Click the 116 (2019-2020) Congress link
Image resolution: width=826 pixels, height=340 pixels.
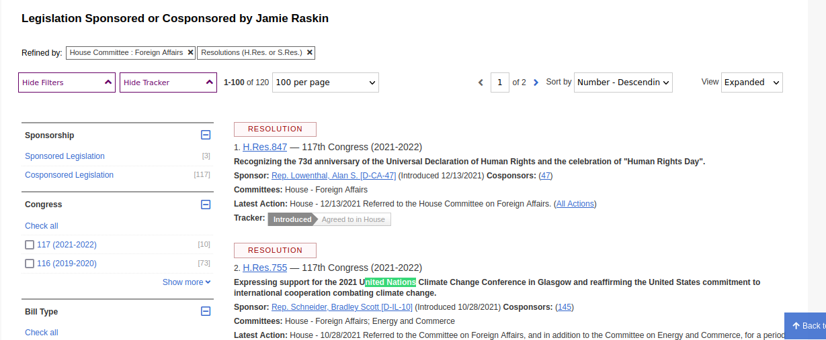[67, 264]
